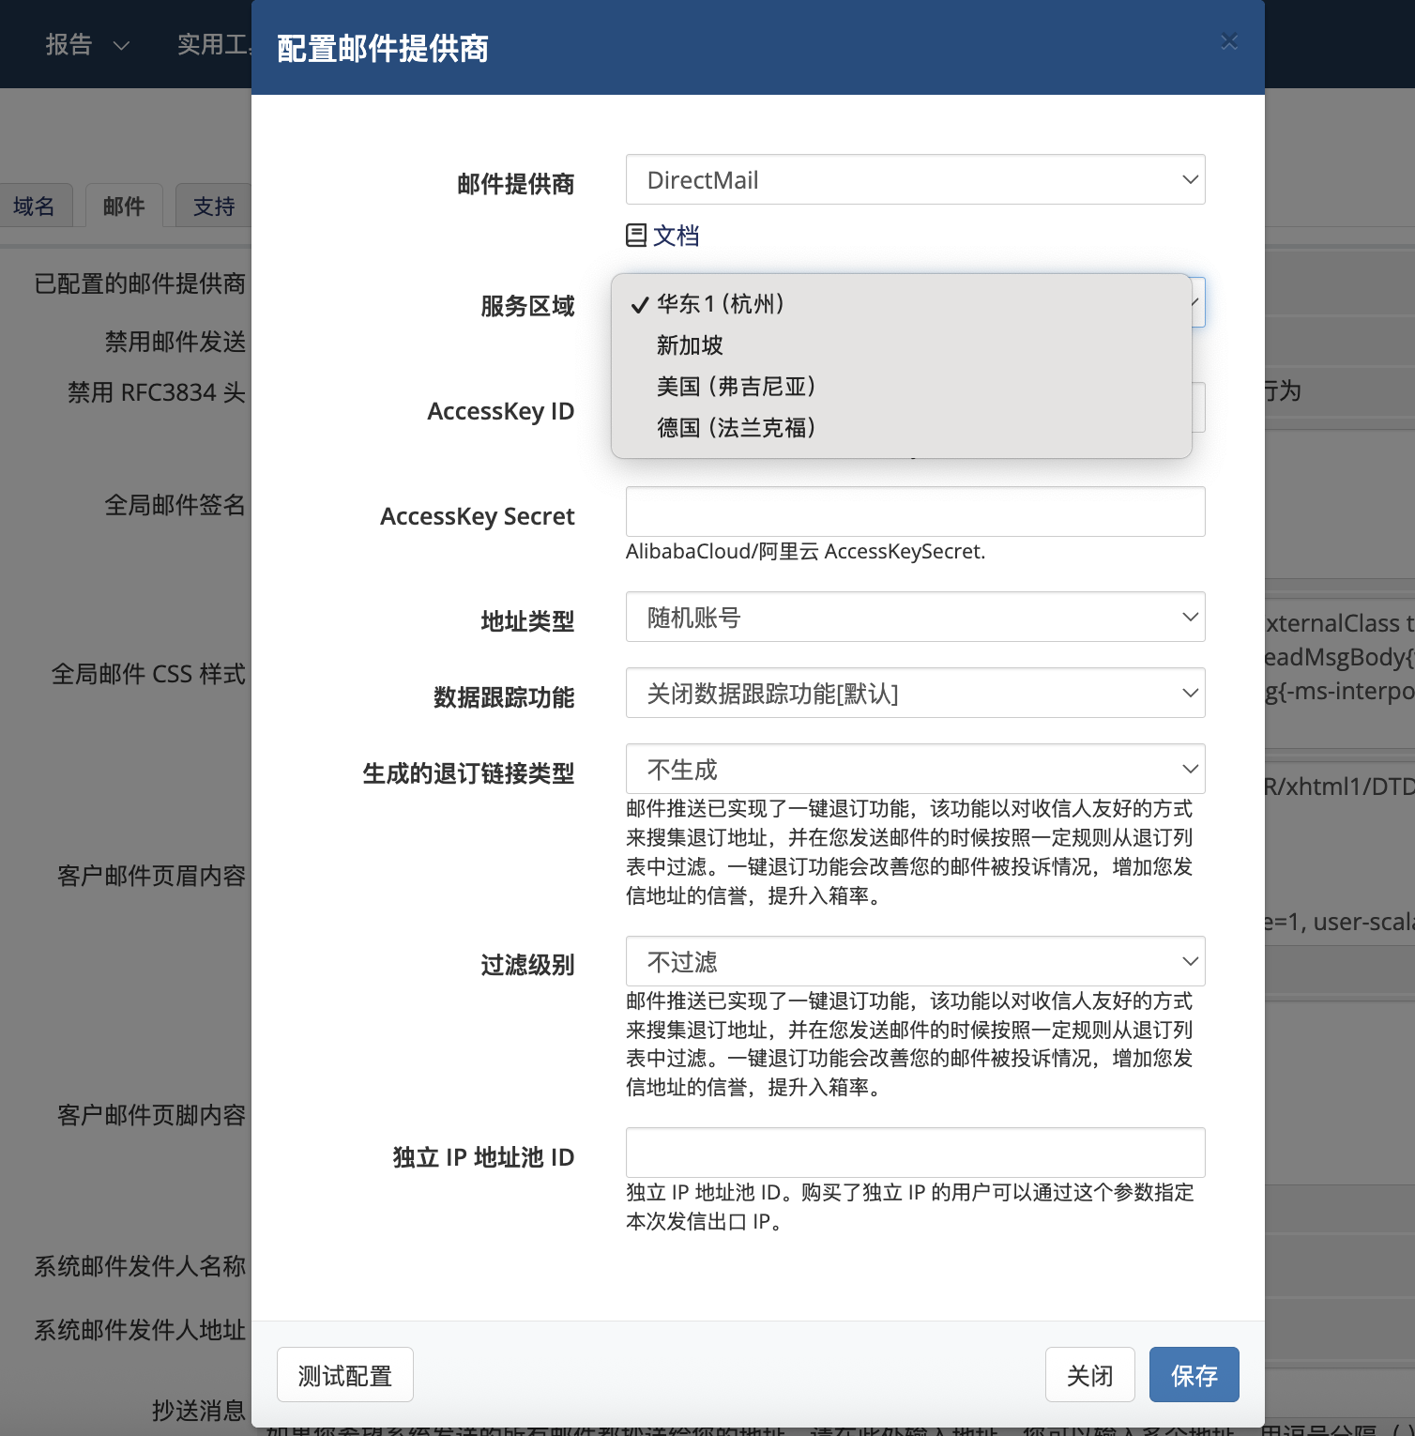Open the 邮件提供商 DirectMail dropdown
This screenshot has height=1436, width=1415.
click(915, 179)
